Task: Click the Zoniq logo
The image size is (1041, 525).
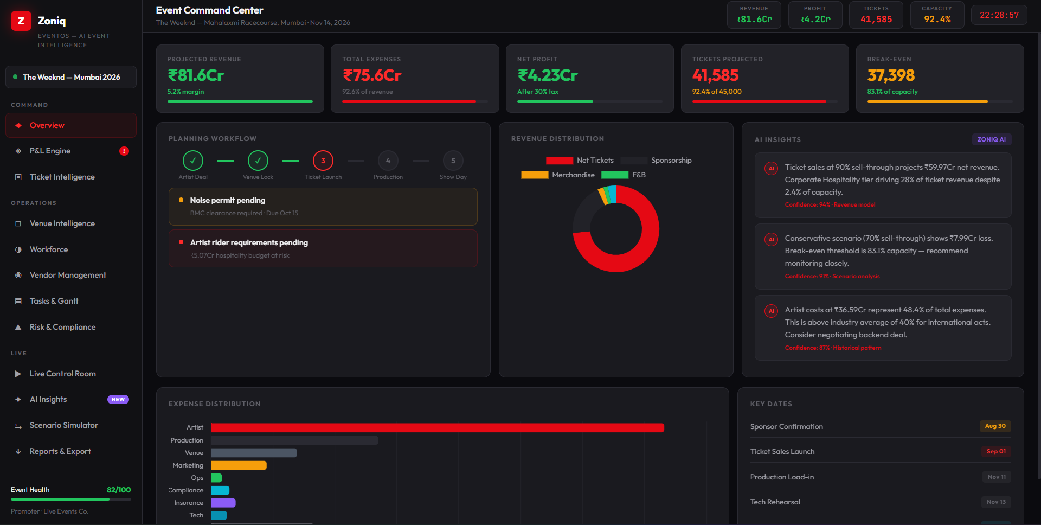Action: [21, 21]
